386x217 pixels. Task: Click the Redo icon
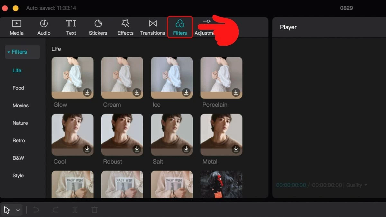55,210
